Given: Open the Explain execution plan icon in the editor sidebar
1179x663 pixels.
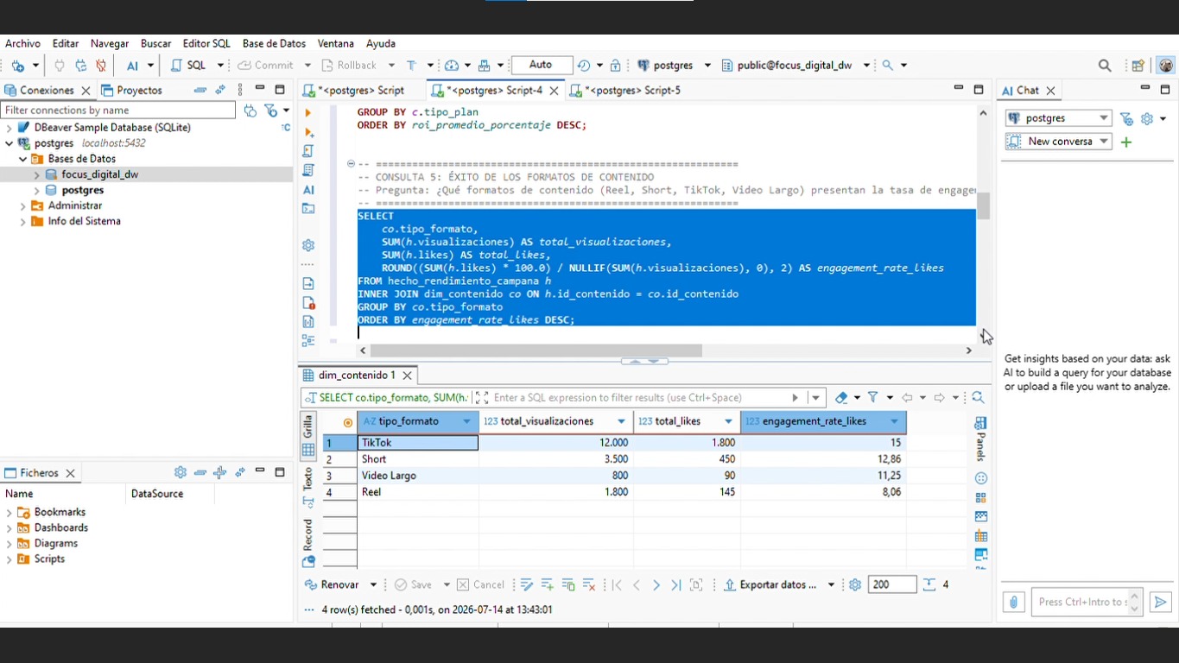Looking at the screenshot, I should [x=308, y=170].
